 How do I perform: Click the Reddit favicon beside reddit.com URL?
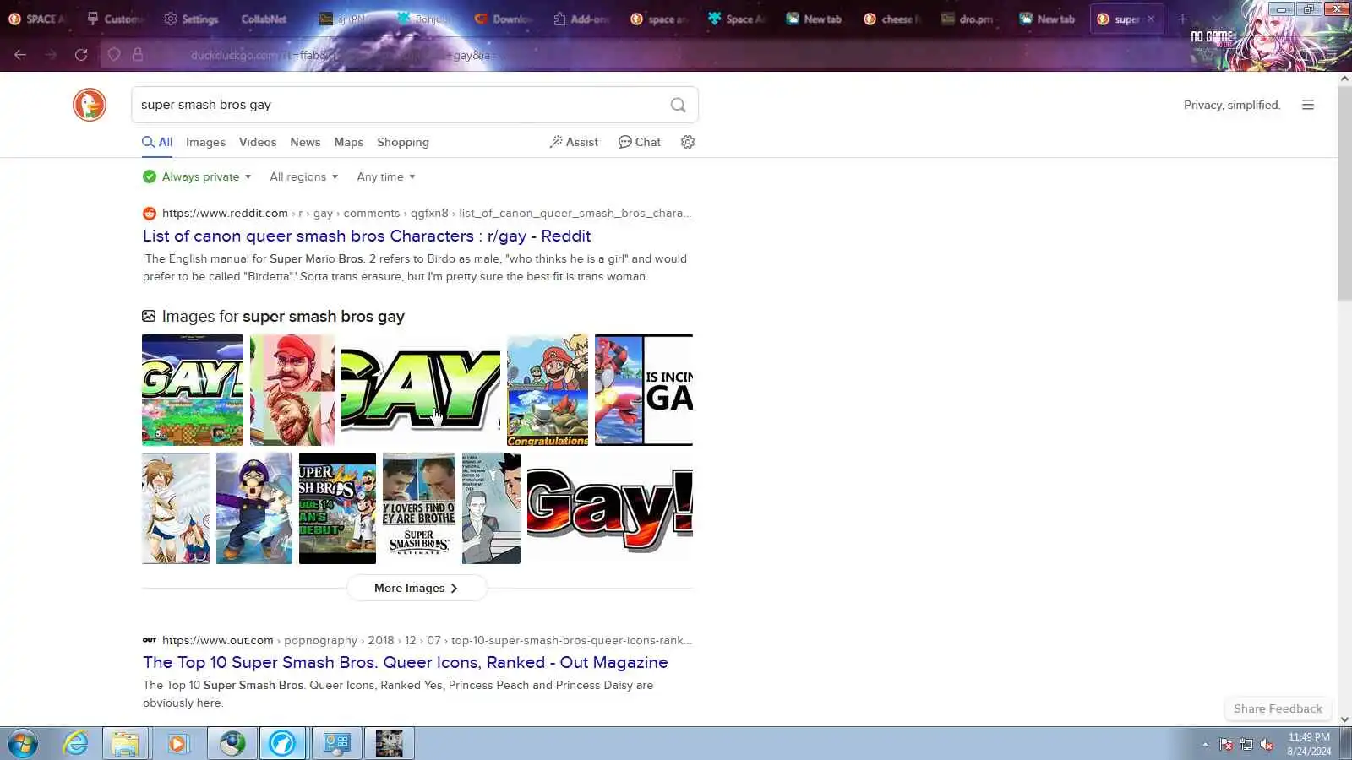pyautogui.click(x=150, y=214)
